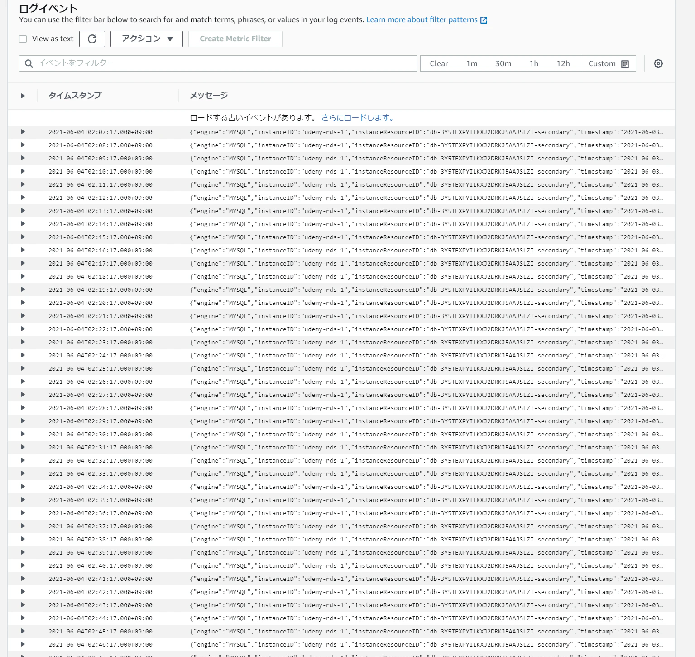Select timestamp 2021-06-04T02:25:17.000+09:00

[x=101, y=369]
